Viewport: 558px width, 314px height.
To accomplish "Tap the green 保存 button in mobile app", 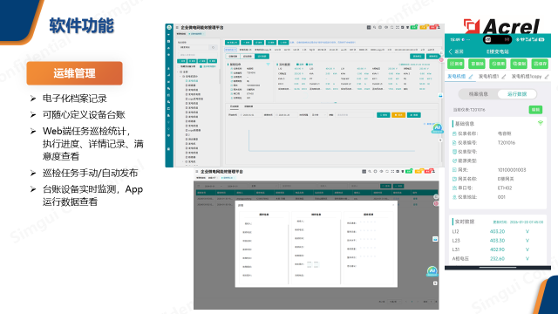I will pyautogui.click(x=540, y=64).
